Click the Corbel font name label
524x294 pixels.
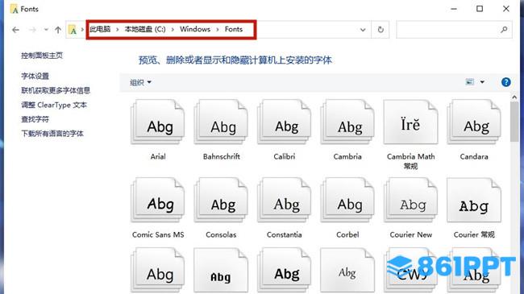pos(347,234)
